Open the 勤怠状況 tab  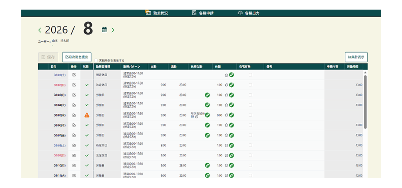point(157,13)
